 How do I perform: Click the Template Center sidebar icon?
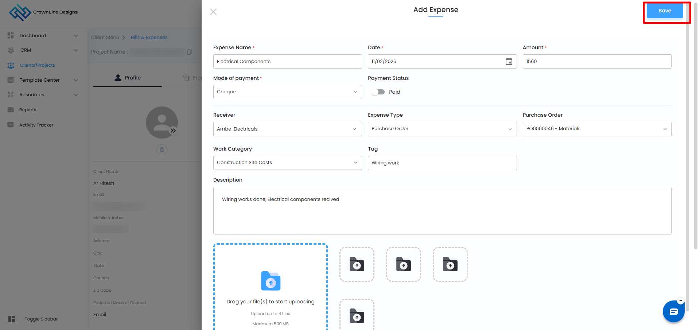11,80
